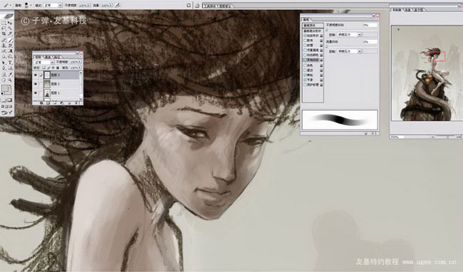Click the Navigator preview thumbnail
Image resolution: width=463 pixels, height=272 pixels.
427,73
